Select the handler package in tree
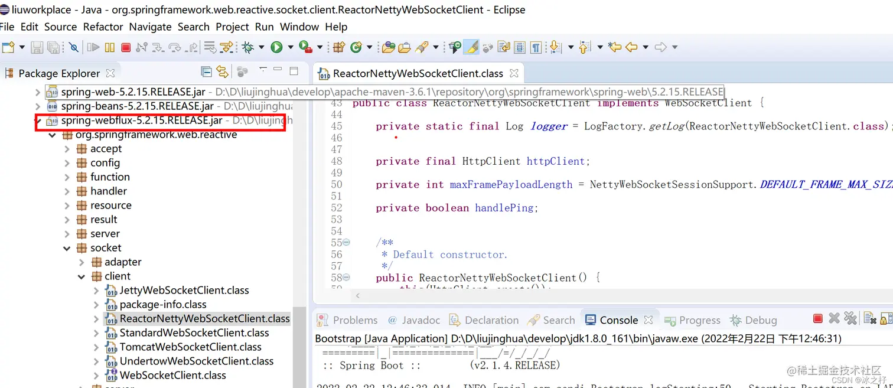Image resolution: width=893 pixels, height=388 pixels. coord(109,191)
